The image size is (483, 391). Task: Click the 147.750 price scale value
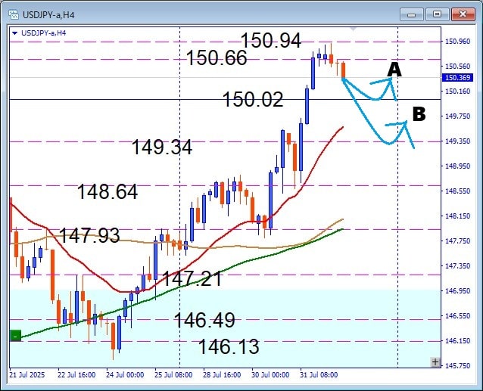(458, 240)
